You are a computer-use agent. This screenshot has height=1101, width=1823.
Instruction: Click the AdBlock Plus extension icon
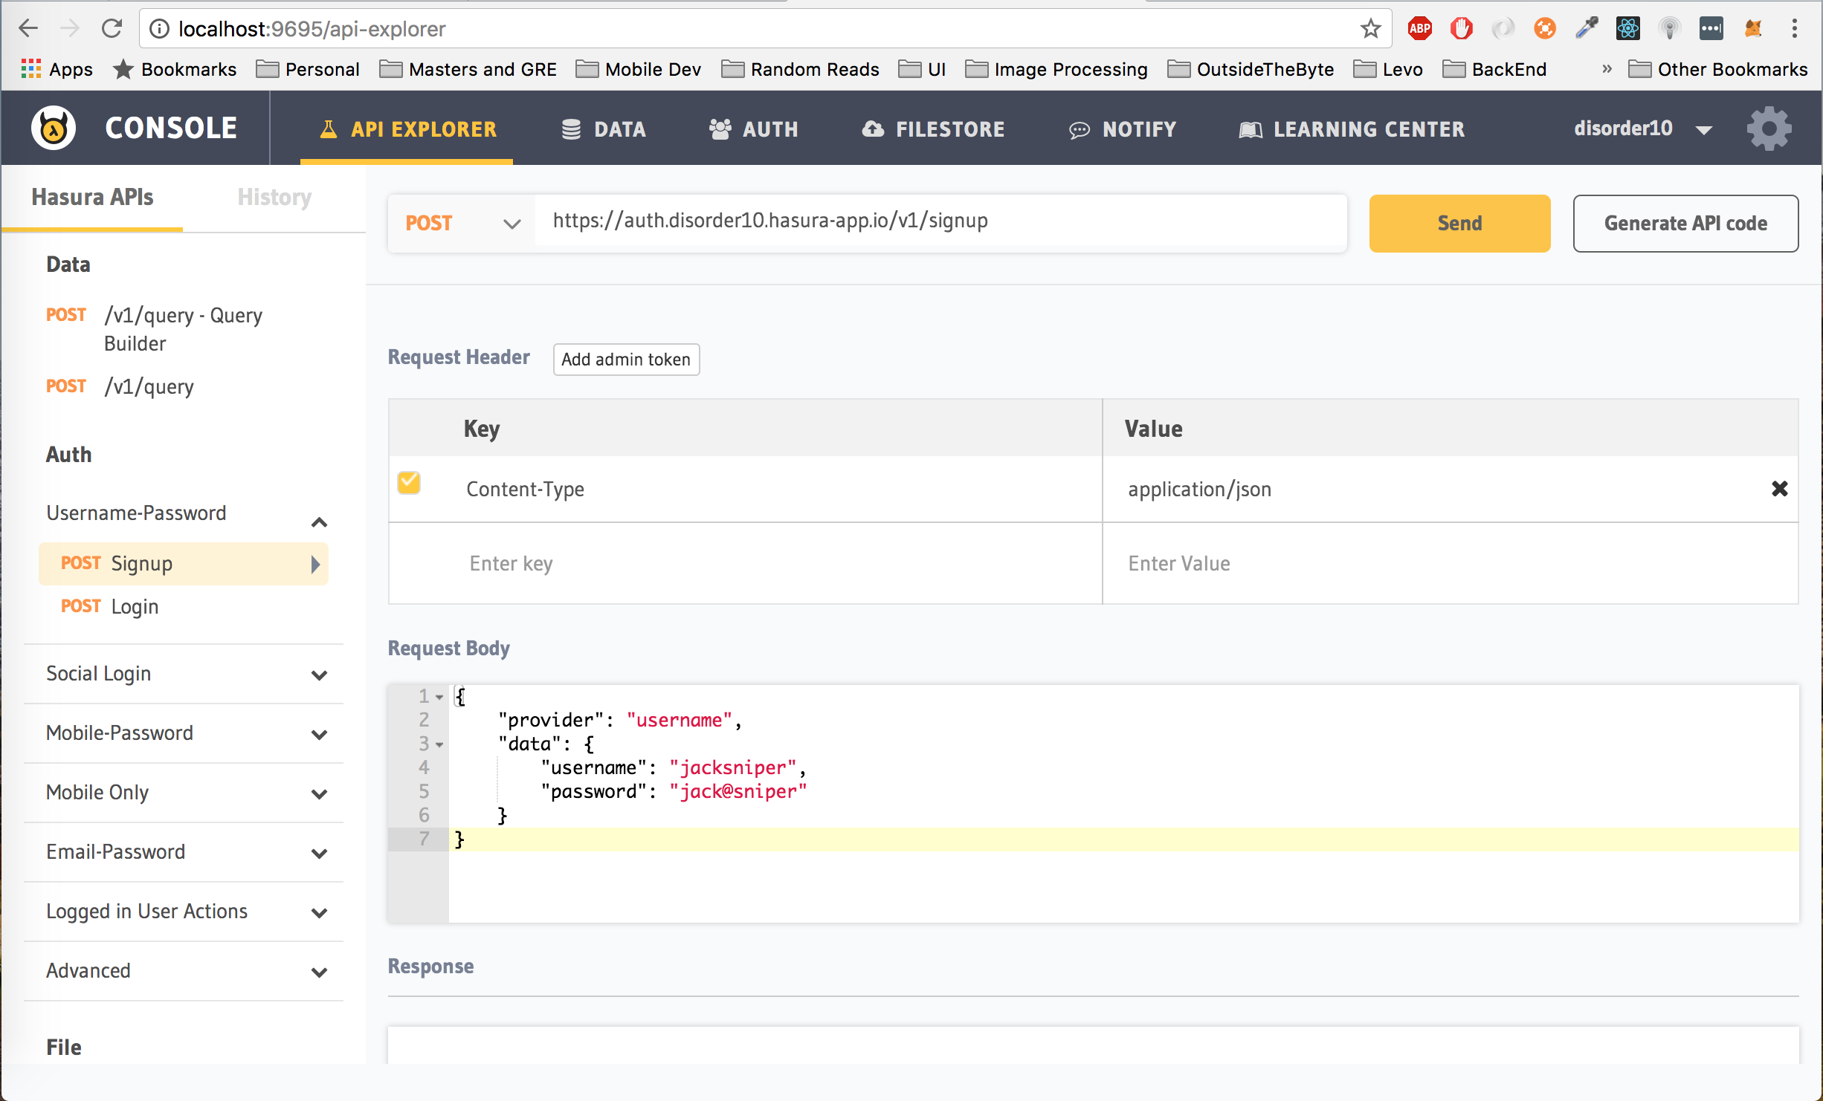coord(1419,29)
